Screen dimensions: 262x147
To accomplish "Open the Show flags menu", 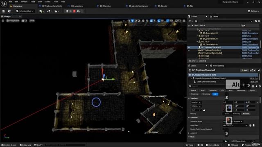I will click(x=32, y=21).
